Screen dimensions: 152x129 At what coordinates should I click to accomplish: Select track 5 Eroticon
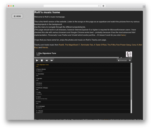pyautogui.click(x=82, y=84)
